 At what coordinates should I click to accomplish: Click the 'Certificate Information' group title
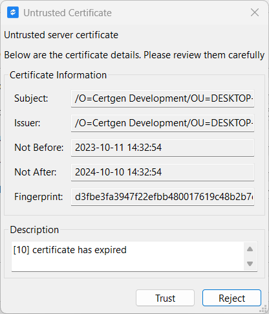coord(58,75)
